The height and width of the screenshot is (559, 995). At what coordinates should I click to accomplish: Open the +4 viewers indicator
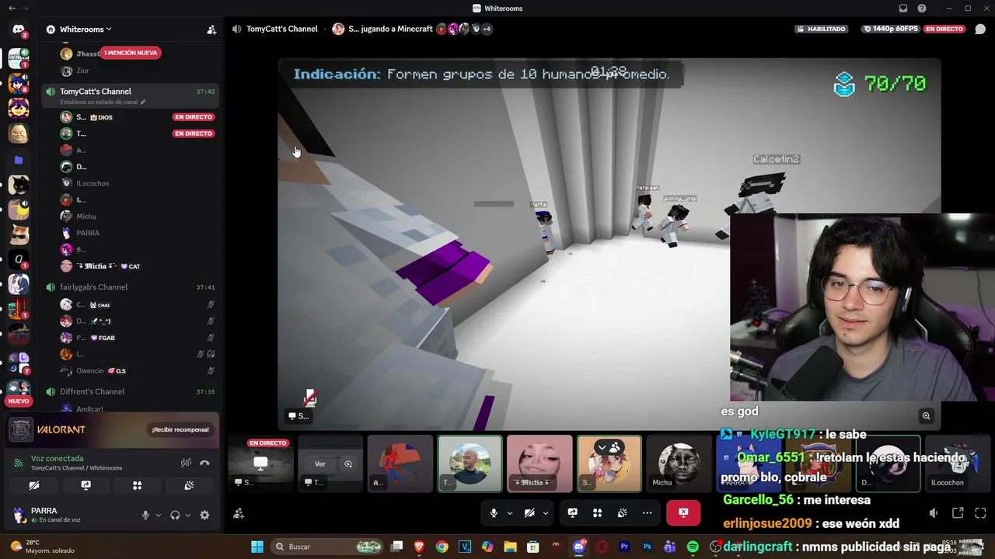click(x=487, y=29)
